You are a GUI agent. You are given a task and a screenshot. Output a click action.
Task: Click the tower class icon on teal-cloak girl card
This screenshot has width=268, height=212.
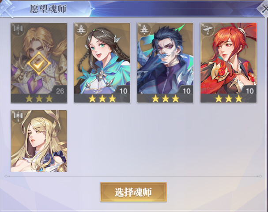click(81, 30)
